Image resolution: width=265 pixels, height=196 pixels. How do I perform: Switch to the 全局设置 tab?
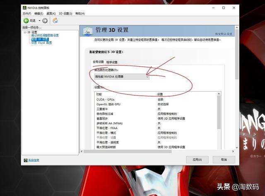coord(98,62)
